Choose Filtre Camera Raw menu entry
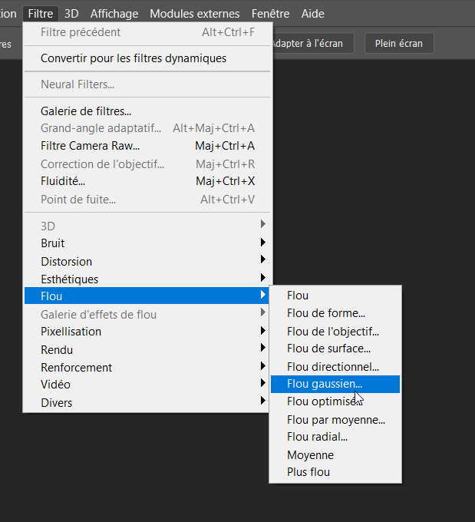 click(x=90, y=146)
